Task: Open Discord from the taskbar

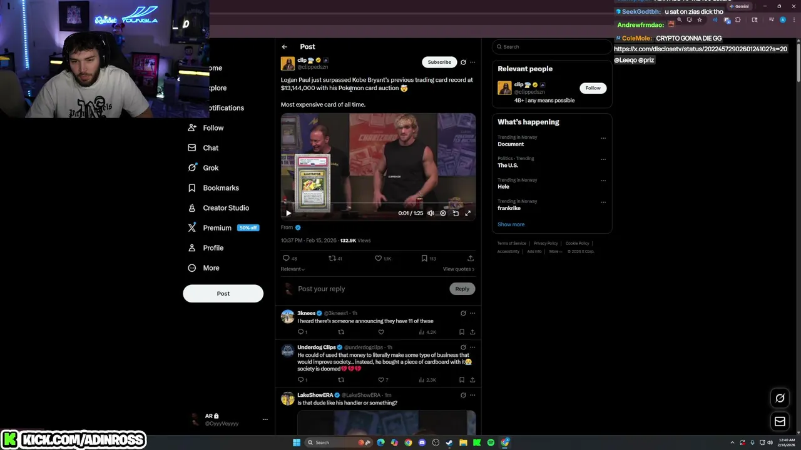Action: click(422, 442)
